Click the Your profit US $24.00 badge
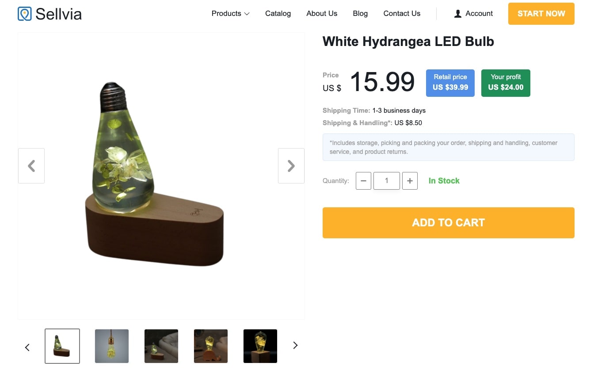594x374 pixels. [505, 83]
